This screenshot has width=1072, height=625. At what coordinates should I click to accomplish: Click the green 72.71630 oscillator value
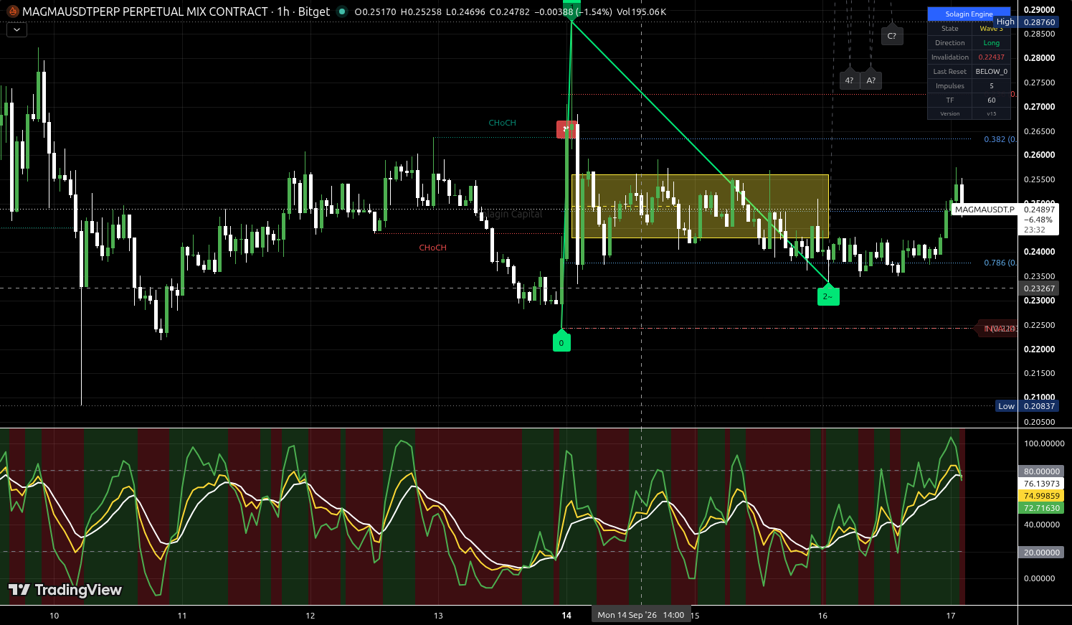tap(1041, 508)
